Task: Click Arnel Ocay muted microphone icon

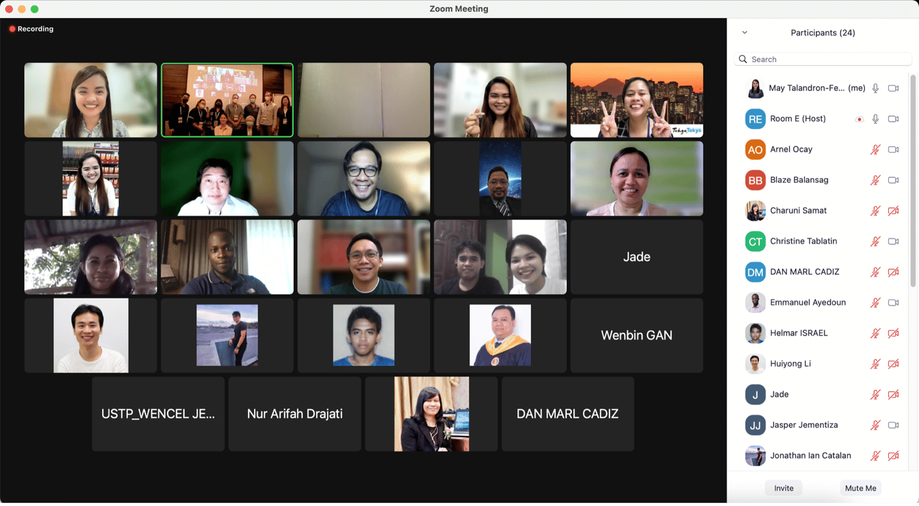Action: pos(875,150)
